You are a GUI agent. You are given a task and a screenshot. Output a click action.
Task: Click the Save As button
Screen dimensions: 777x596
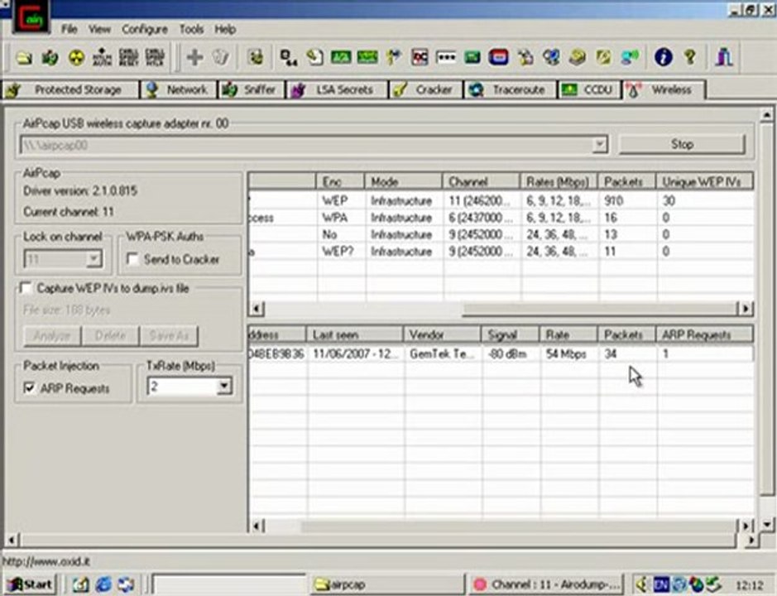(x=169, y=336)
